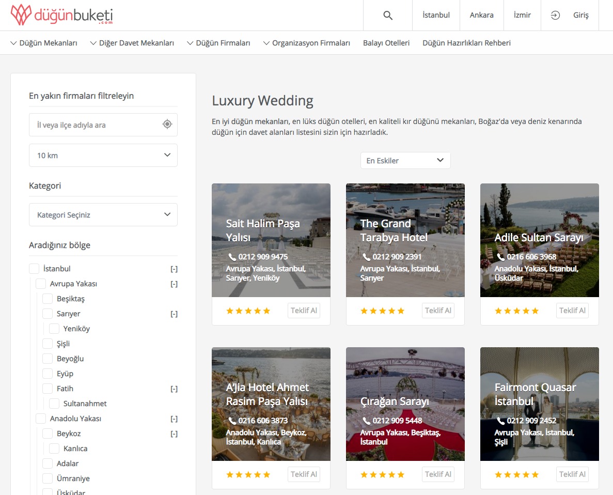Collapse the İstanbul tree node
Screen dimensions: 613x495
[x=174, y=269]
